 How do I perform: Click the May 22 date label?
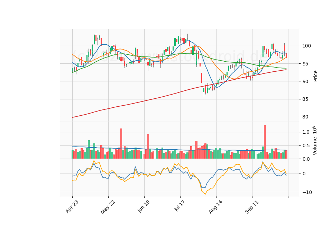(x=108, y=207)
